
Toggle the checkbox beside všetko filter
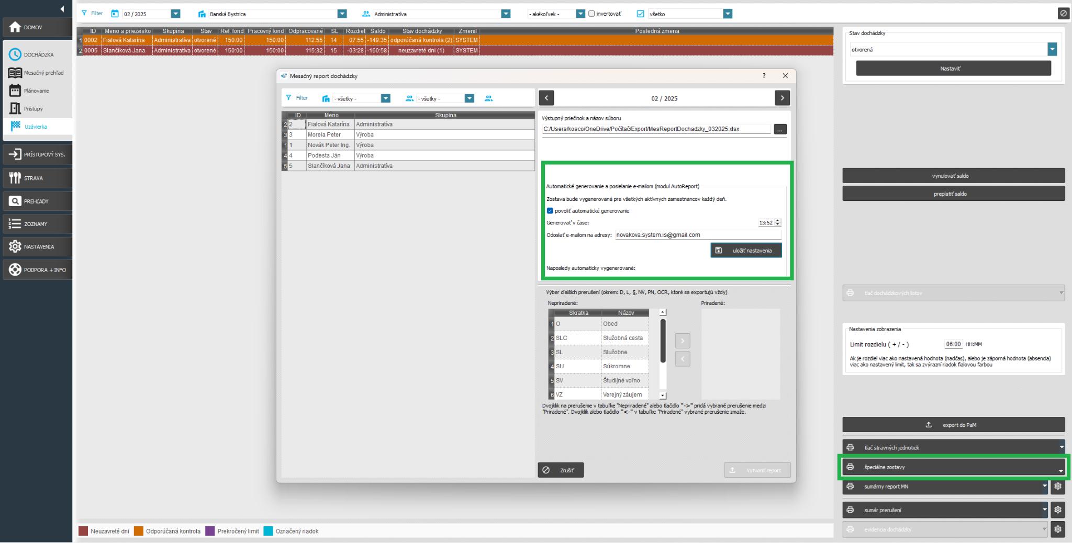point(640,14)
